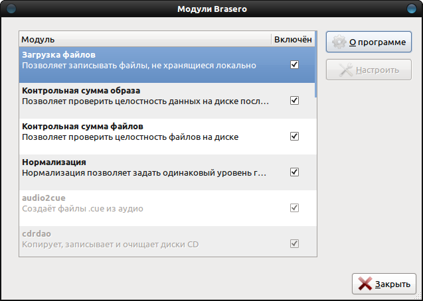
Task: Close the dialog with Закрыть label
Action: pyautogui.click(x=393, y=284)
